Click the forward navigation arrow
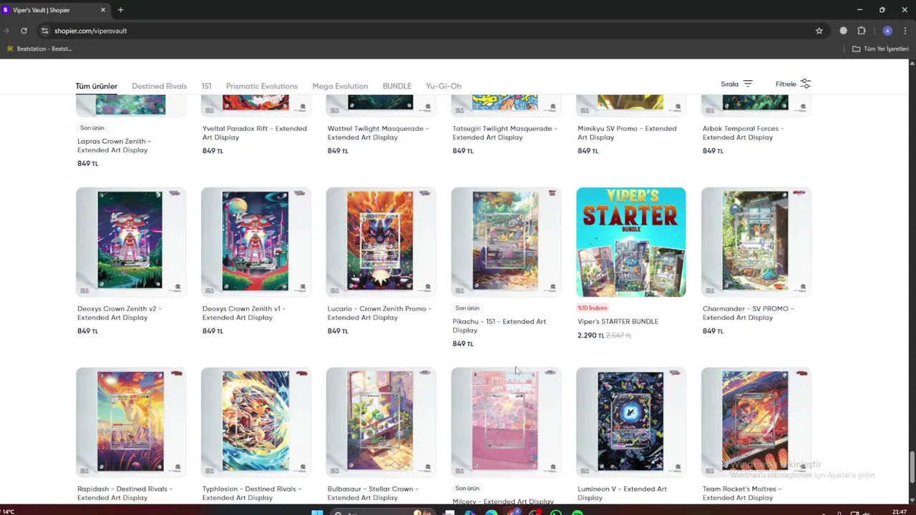 (x=6, y=31)
